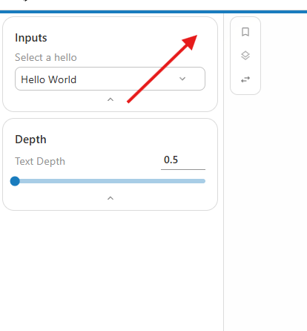Screen dimensions: 307x331
Task: Collapse the Depth panel chevron
Action: [110, 198]
